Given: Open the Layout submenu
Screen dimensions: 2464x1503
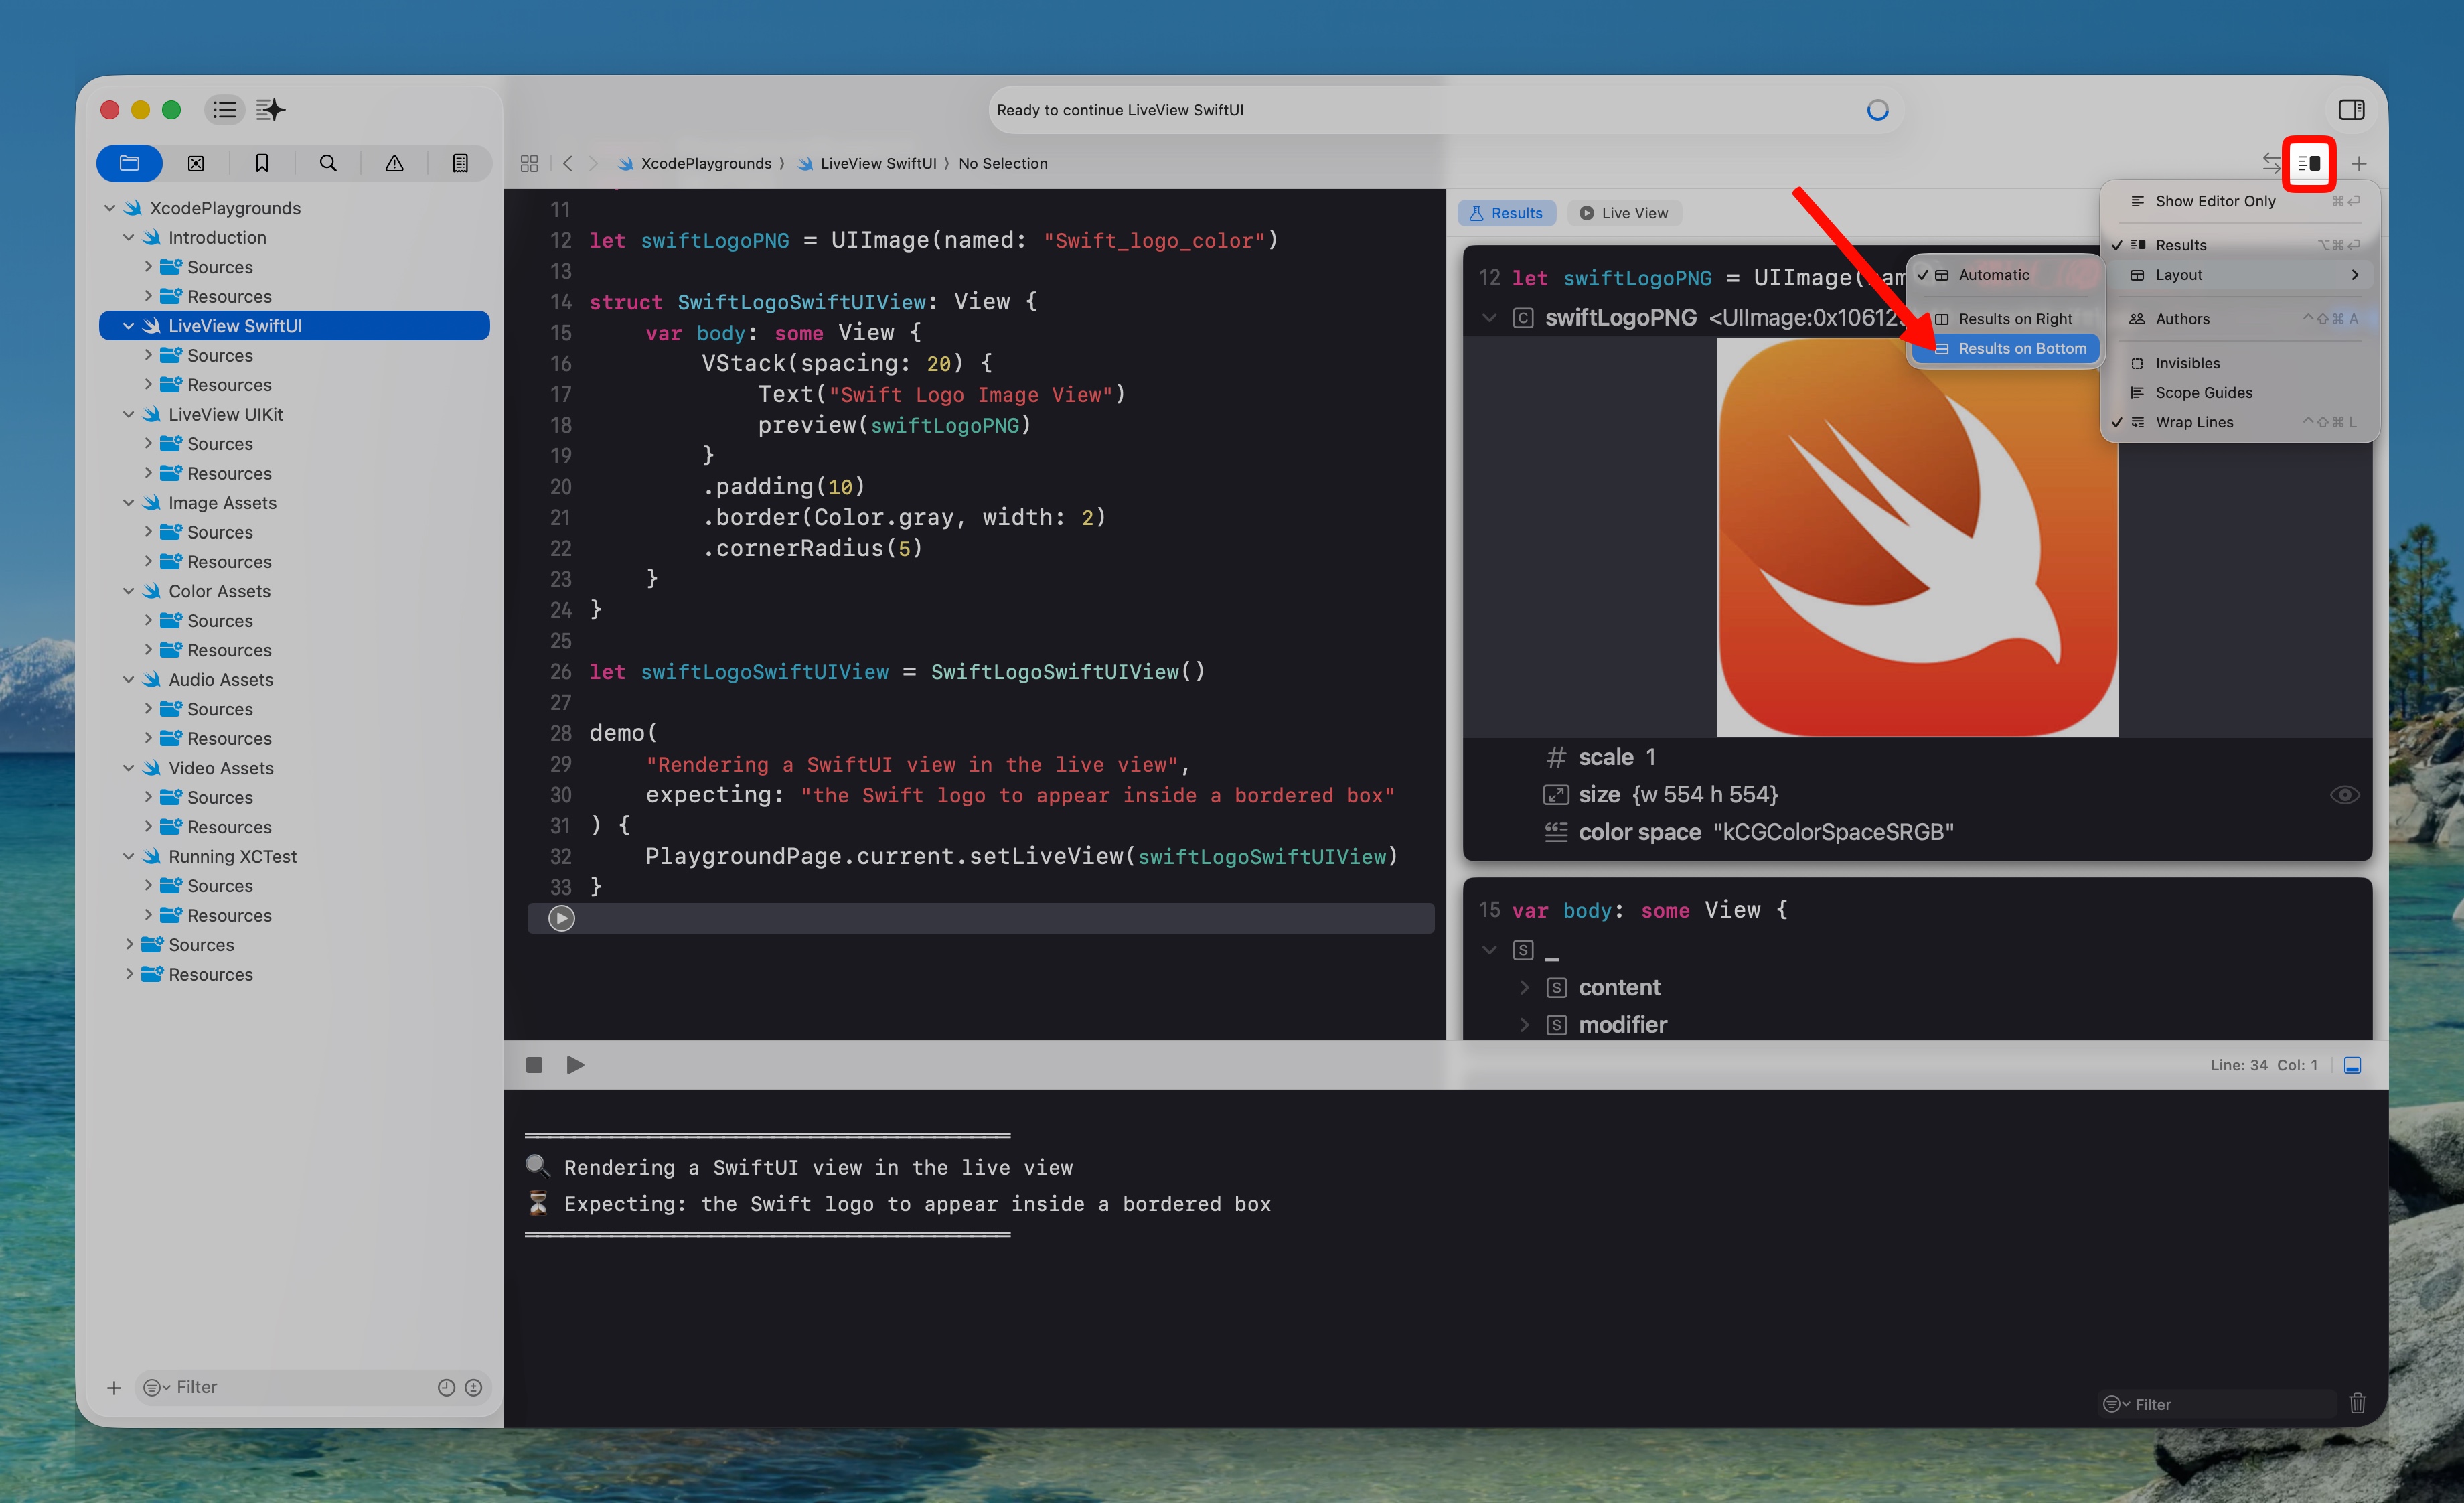Looking at the screenshot, I should [2239, 275].
